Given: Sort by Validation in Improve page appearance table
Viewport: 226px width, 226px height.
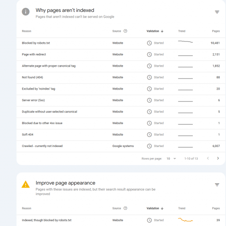Looking at the screenshot, I should [x=155, y=208].
